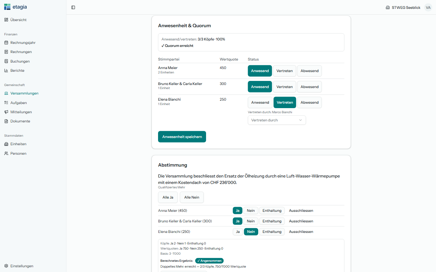
Task: Open the Vertreten durch dropdown
Action: (277, 120)
